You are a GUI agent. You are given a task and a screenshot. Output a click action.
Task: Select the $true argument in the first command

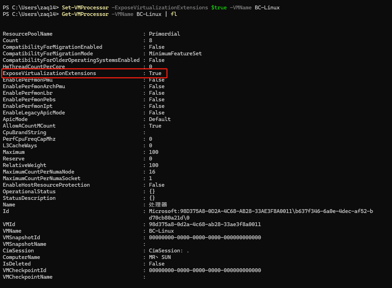(219, 8)
